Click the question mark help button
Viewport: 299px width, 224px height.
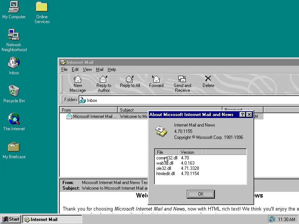coord(242,115)
